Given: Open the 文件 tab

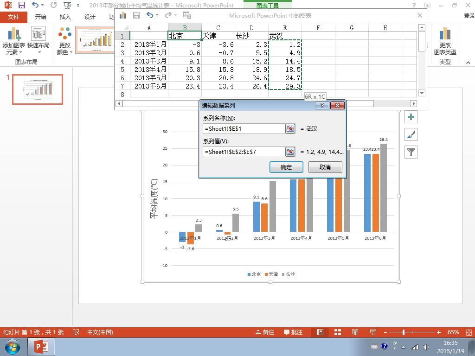Looking at the screenshot, I should coord(13,17).
